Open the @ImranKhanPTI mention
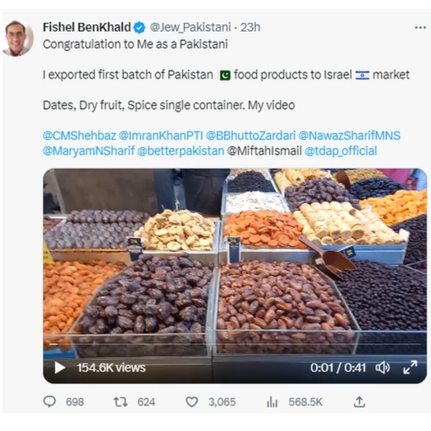Screen dimensions: 431x431 click(160, 135)
